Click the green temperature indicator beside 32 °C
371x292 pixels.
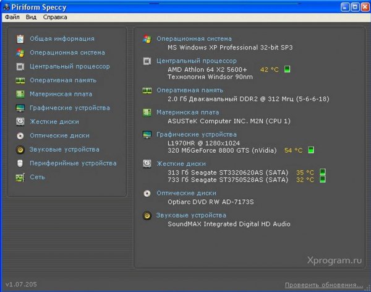pos(323,179)
